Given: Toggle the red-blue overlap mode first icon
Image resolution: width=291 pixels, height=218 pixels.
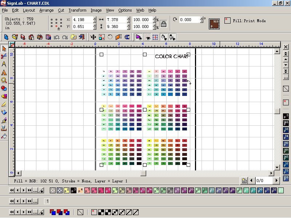Looking at the screenshot, I should tap(52, 212).
